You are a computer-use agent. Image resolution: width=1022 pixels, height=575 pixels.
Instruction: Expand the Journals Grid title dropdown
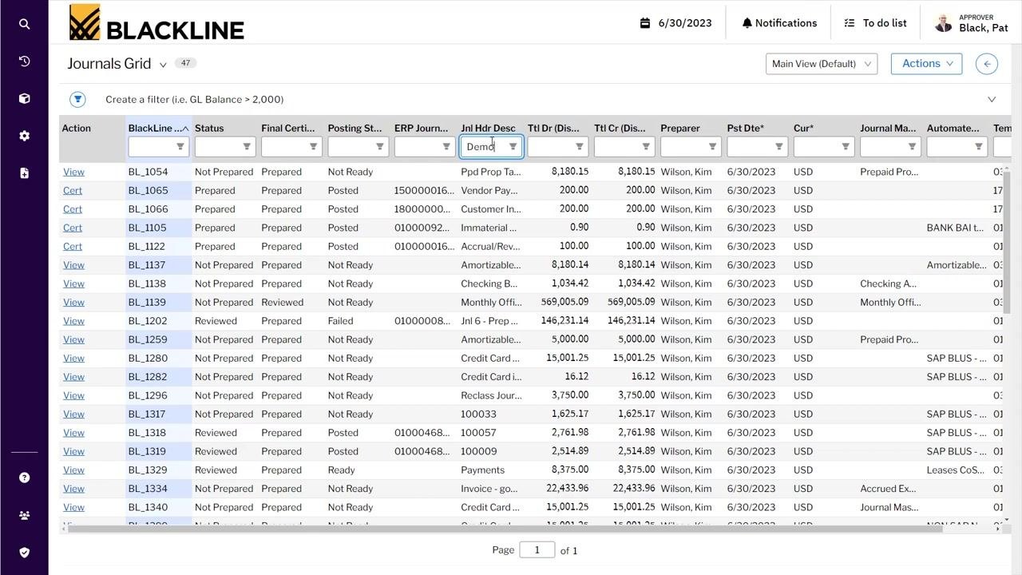click(163, 65)
